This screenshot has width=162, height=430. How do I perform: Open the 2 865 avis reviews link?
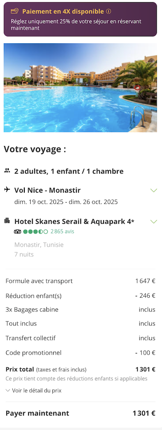tap(62, 231)
